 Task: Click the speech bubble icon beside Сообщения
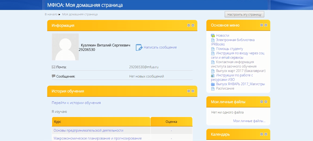(x=53, y=76)
